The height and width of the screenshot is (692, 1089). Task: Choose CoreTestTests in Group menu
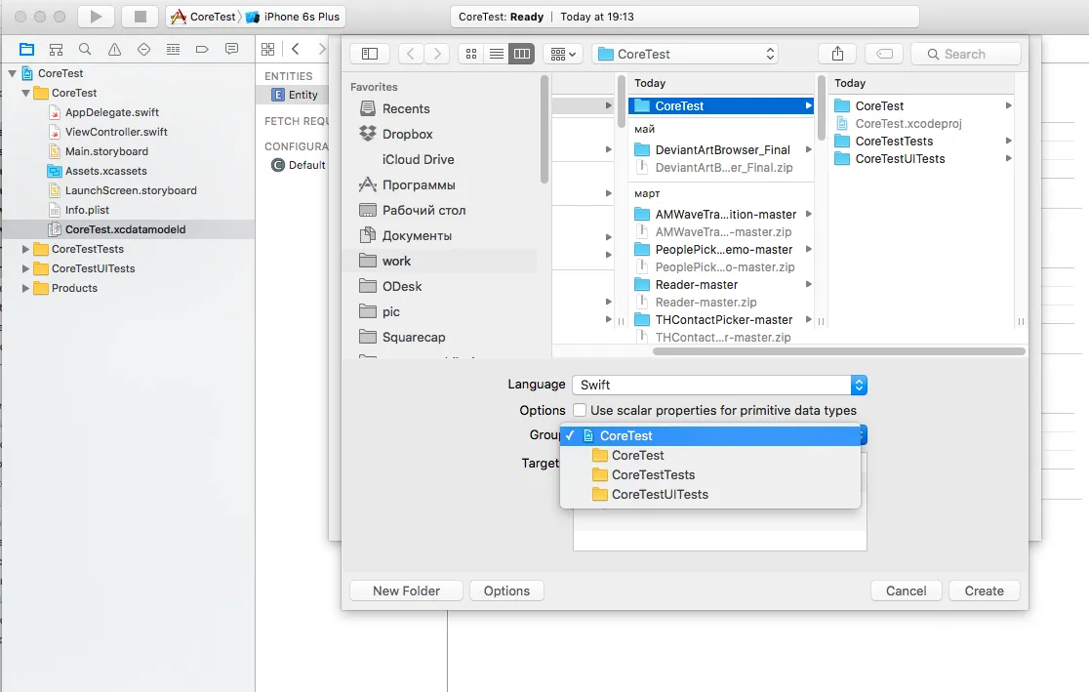709,474
